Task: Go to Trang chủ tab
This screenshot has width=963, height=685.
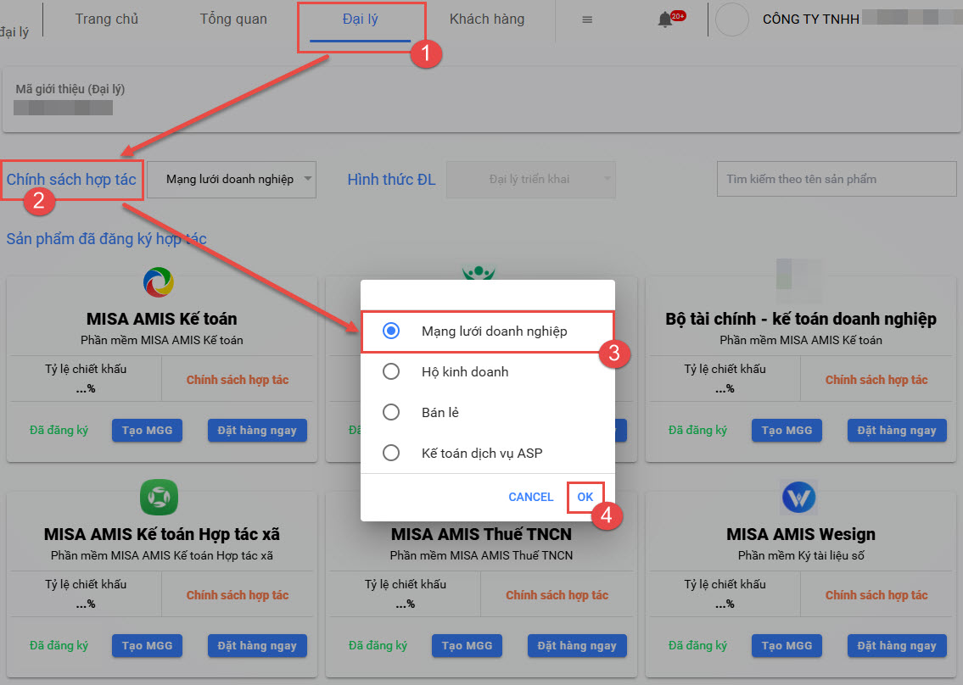Action: click(x=107, y=19)
